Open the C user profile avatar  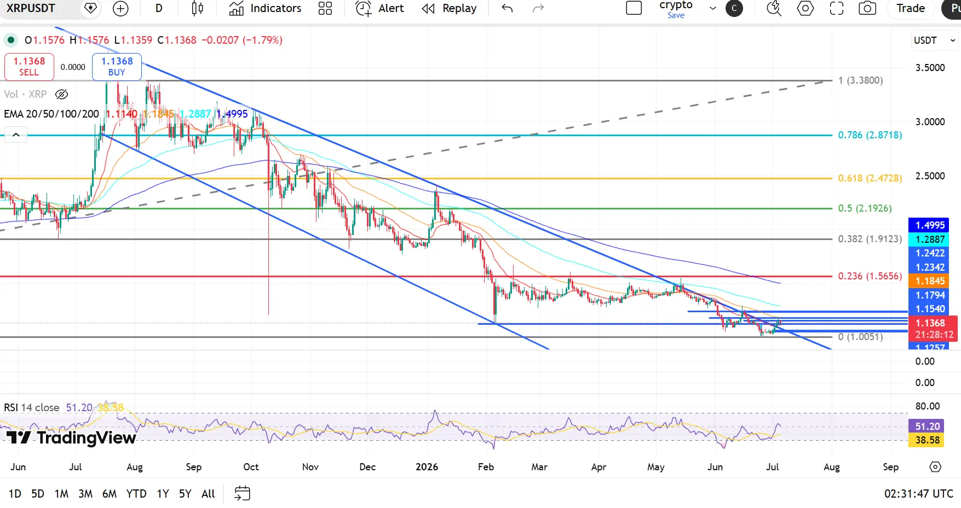(734, 8)
